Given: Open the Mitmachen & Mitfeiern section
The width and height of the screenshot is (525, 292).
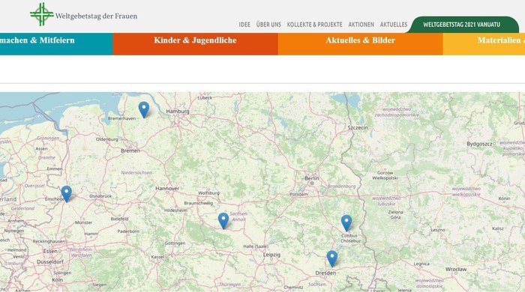Looking at the screenshot, I should point(56,43).
